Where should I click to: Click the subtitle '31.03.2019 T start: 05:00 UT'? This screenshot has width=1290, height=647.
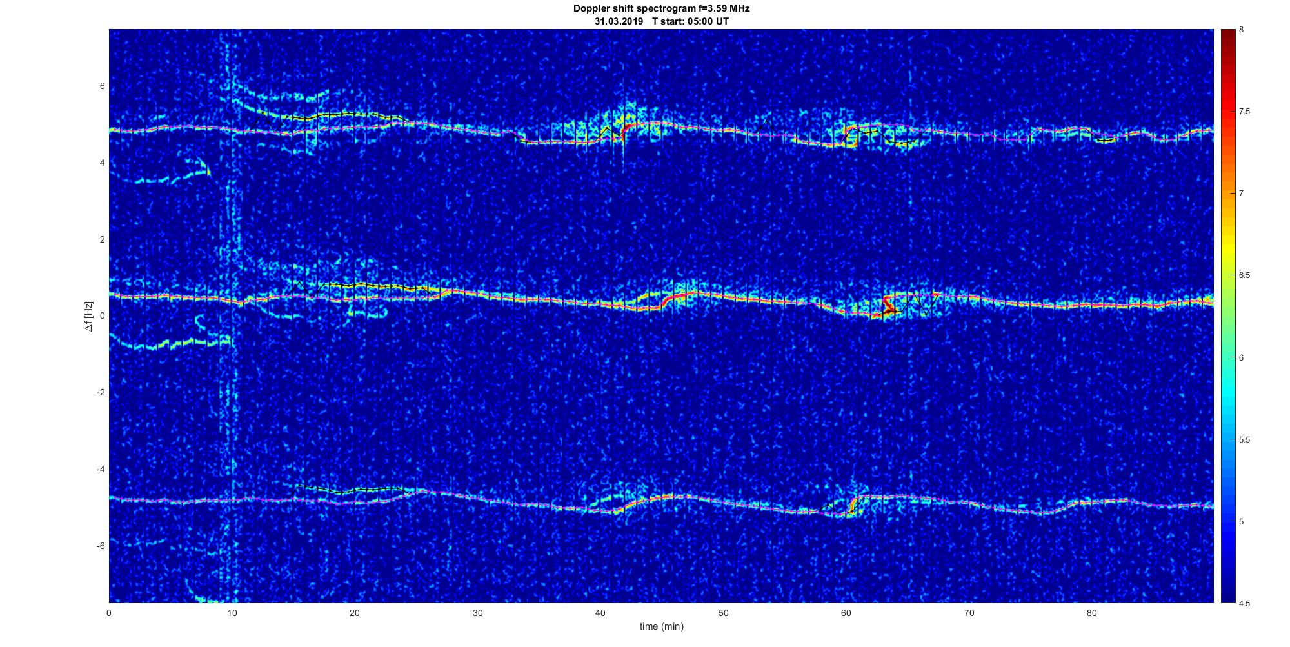[x=662, y=21]
